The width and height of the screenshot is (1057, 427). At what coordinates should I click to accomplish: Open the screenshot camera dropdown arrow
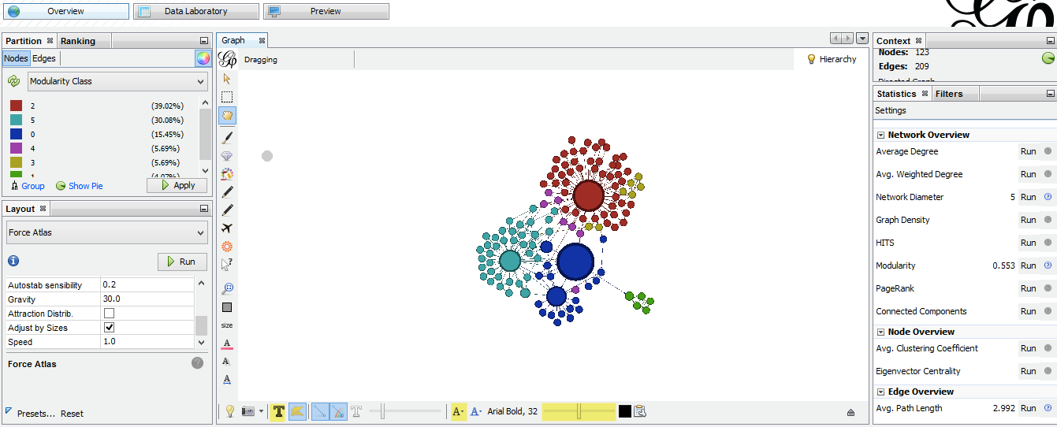262,411
